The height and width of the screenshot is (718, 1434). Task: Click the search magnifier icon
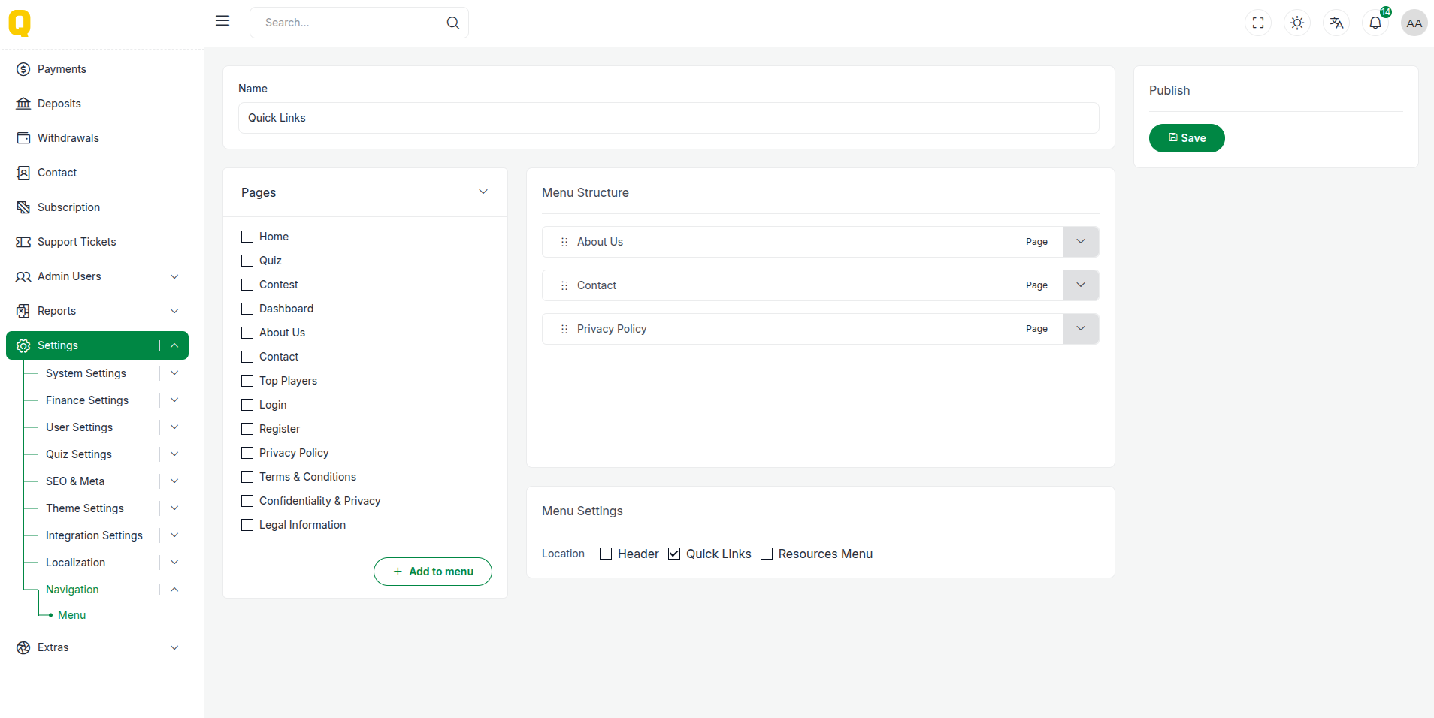[452, 23]
